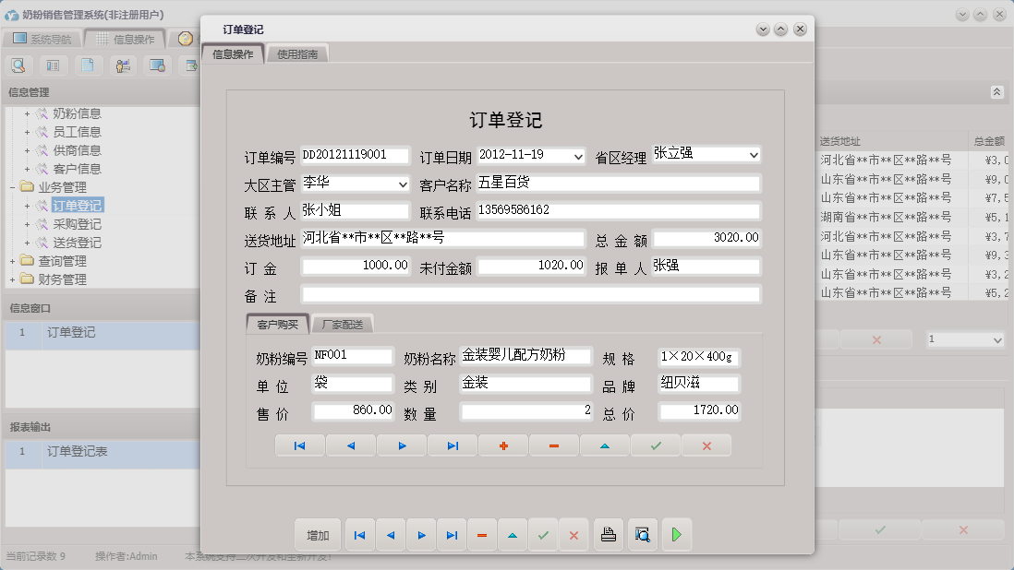Navigate to the first record in 客户购买 list
1014x570 pixels.
click(x=299, y=445)
